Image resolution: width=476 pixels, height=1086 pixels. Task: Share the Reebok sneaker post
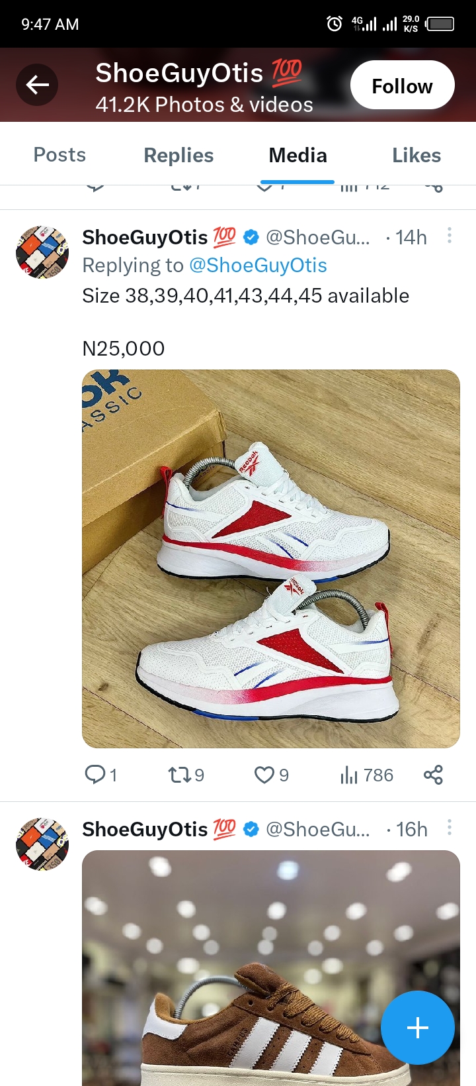tap(433, 775)
